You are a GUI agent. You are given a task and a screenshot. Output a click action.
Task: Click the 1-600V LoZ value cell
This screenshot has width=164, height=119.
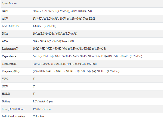pyautogui.click(x=44, y=26)
